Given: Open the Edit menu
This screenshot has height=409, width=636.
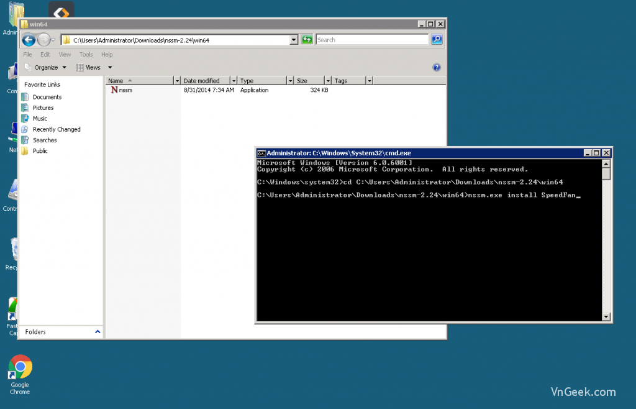Looking at the screenshot, I should pos(45,54).
